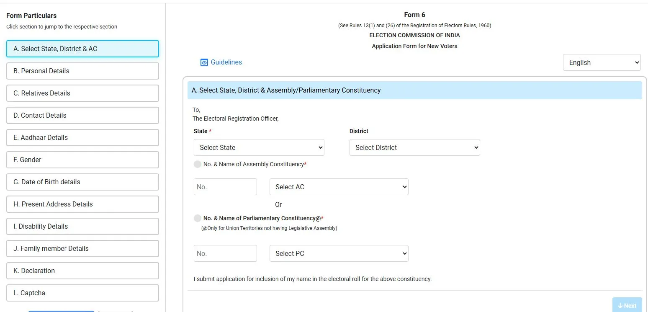This screenshot has height=312, width=648.
Task: Click the "ELECTION COMMISSION OF INDIA" text
Action: pos(414,35)
